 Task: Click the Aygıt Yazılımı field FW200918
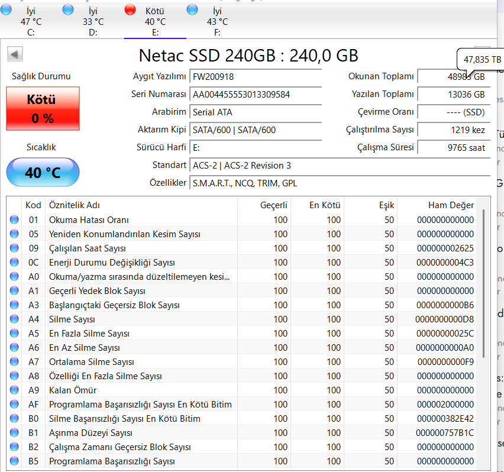tap(256, 76)
